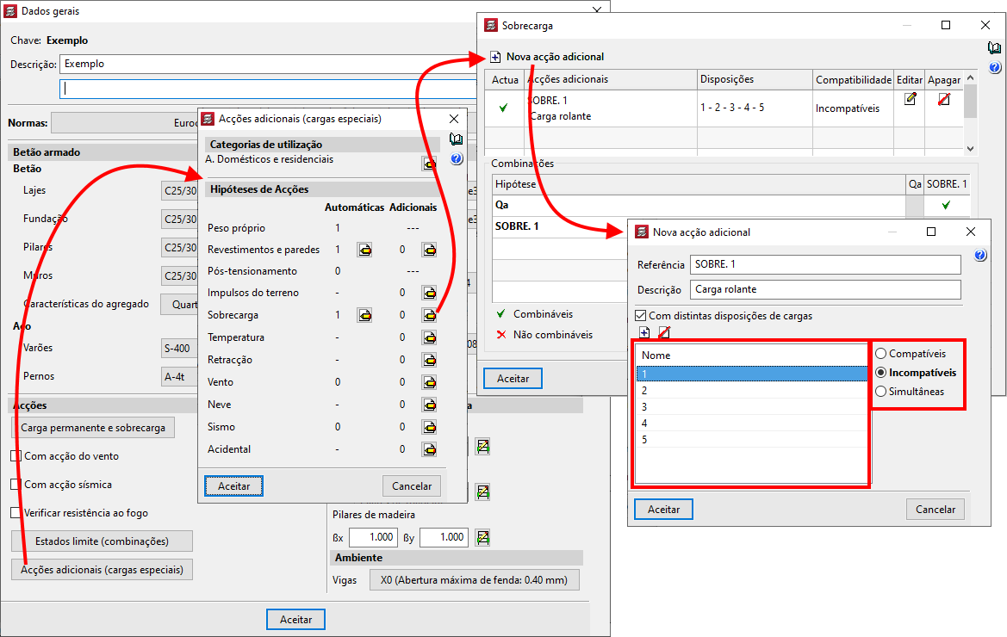Click the delete icon for SOBRE. 1
The height and width of the screenshot is (637, 1007).
tap(943, 99)
